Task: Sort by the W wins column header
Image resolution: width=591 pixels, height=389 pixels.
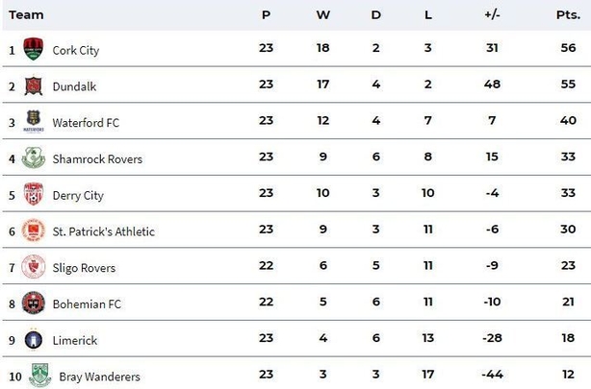Action: tap(323, 15)
